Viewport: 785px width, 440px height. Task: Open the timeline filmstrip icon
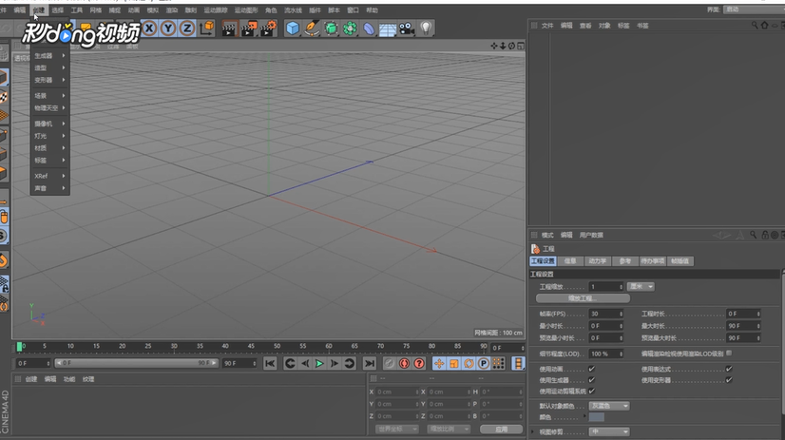click(518, 363)
